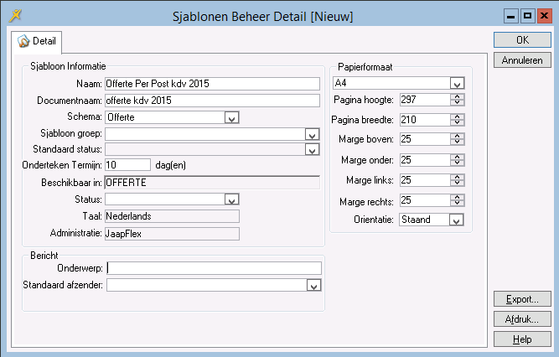Change the Orientatie dropdown
Screen dimensions: 559x357
[x=456, y=220]
